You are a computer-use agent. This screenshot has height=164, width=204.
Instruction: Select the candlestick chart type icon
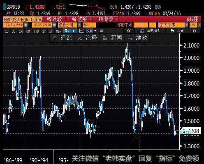(x=90, y=31)
